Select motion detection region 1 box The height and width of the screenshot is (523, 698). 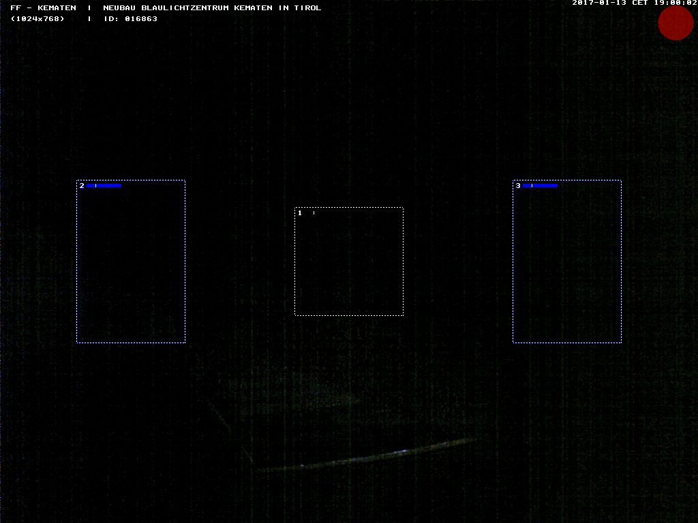pos(349,261)
